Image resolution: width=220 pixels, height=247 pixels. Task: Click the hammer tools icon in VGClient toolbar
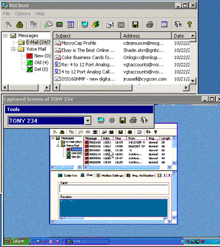point(8,25)
